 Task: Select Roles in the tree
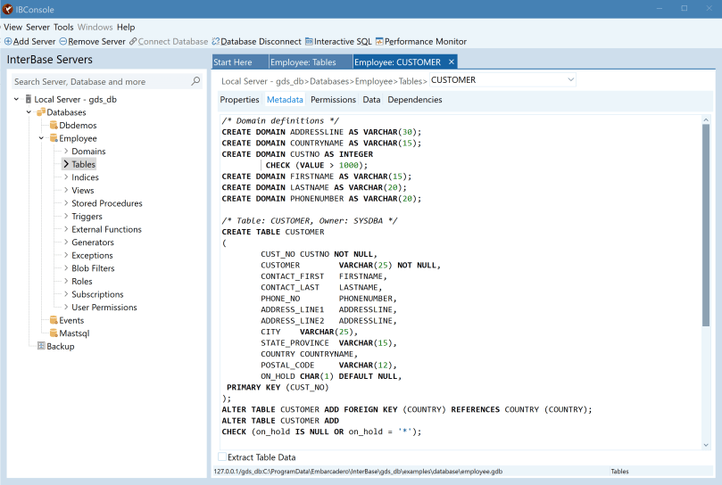[82, 281]
